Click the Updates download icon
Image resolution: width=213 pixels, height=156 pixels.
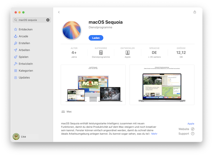coord(16,77)
